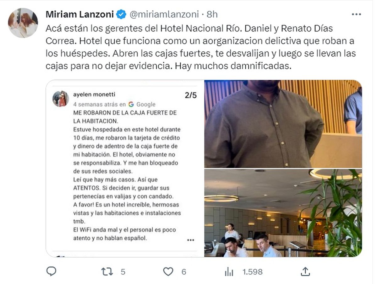Click the like count 6
377x284 pixels.
coord(184,272)
